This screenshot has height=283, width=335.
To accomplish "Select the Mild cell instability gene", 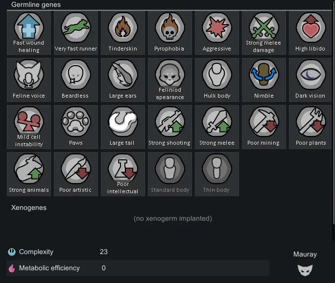I will coord(29,127).
